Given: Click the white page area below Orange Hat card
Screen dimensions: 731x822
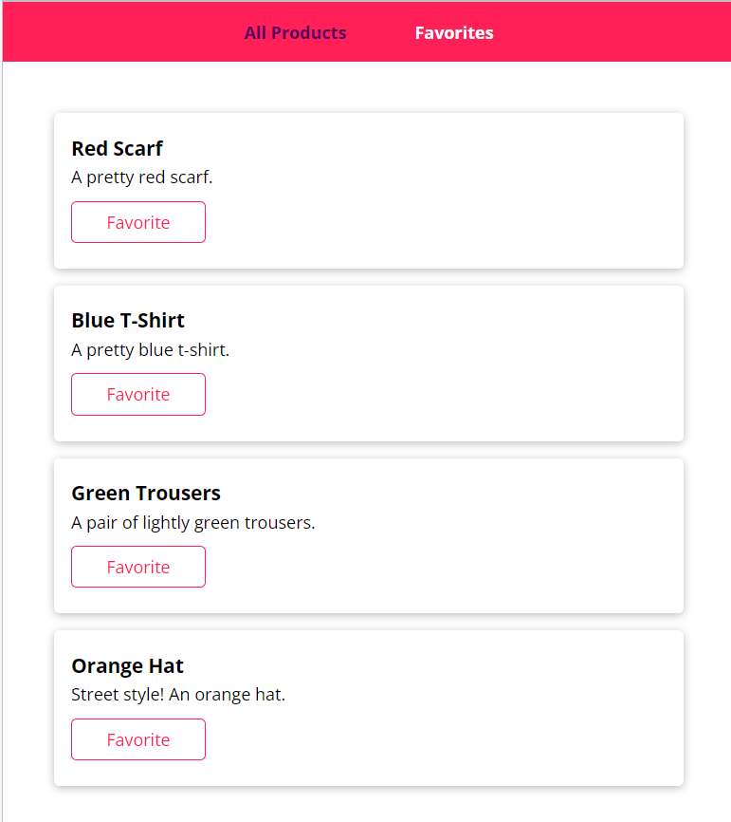Looking at the screenshot, I should (367, 805).
